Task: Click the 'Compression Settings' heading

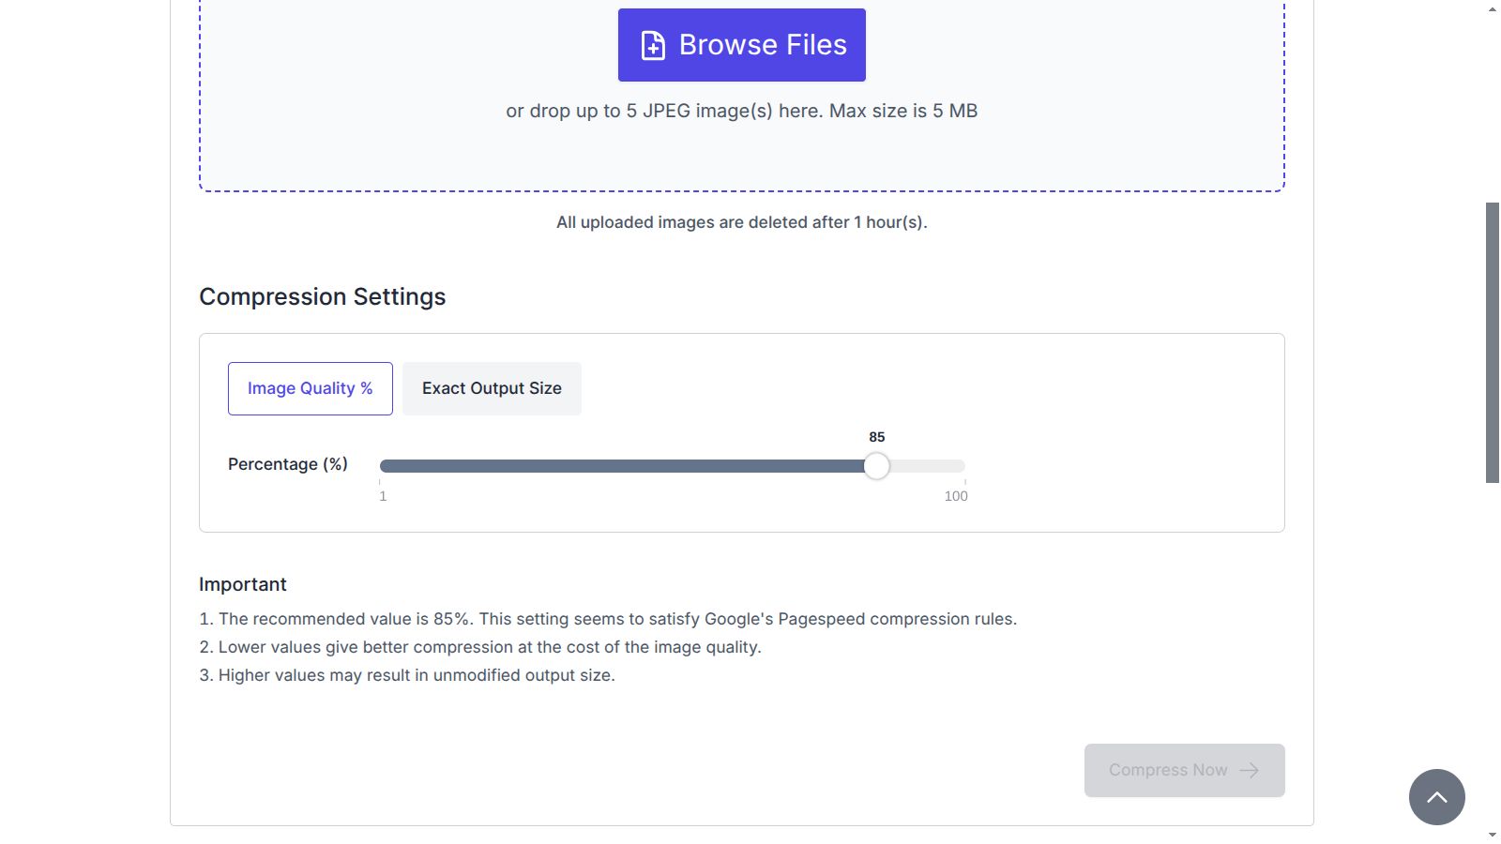Action: pyautogui.click(x=323, y=296)
